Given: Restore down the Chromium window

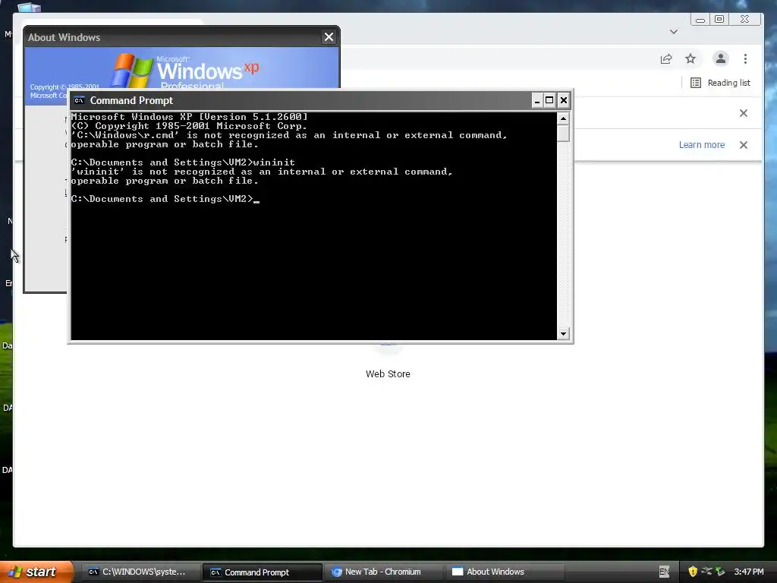Looking at the screenshot, I should (x=719, y=19).
